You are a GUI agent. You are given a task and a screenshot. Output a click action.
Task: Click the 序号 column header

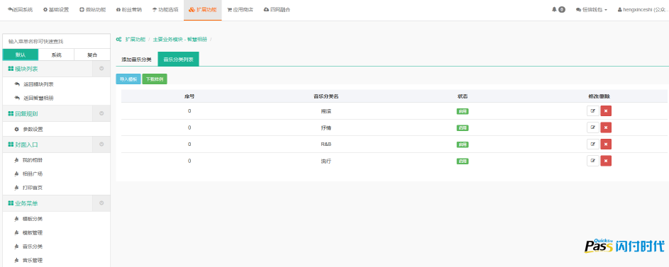tap(189, 96)
